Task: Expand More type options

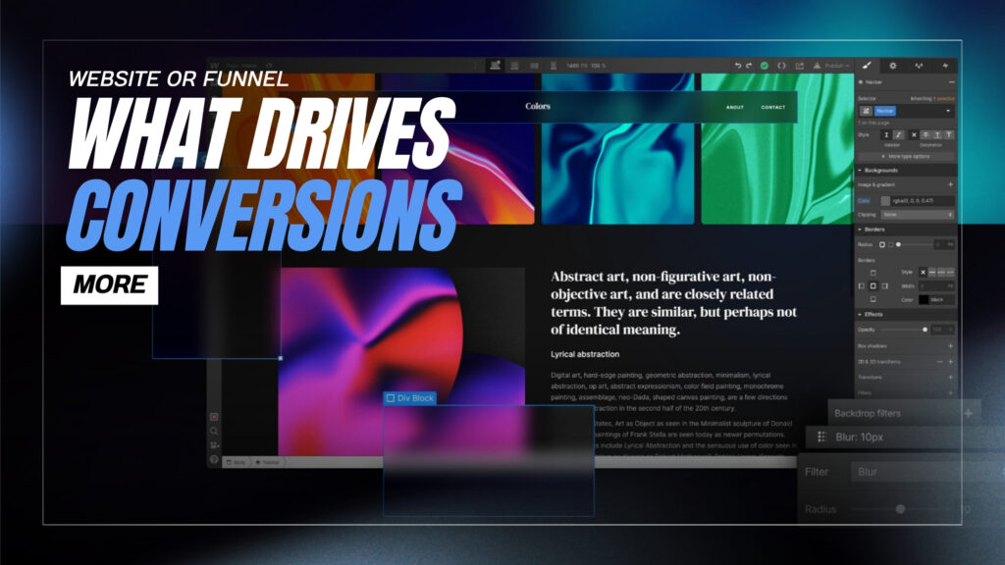Action: 905,156
